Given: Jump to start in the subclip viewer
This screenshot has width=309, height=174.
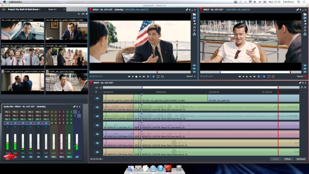Looking at the screenshot, I should pyautogui.click(x=129, y=77).
